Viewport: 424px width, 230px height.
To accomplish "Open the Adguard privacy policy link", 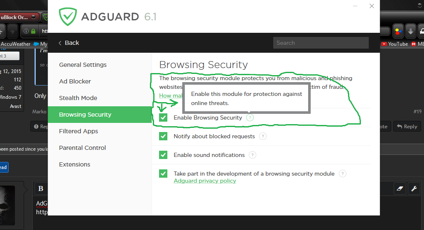I will (x=205, y=181).
